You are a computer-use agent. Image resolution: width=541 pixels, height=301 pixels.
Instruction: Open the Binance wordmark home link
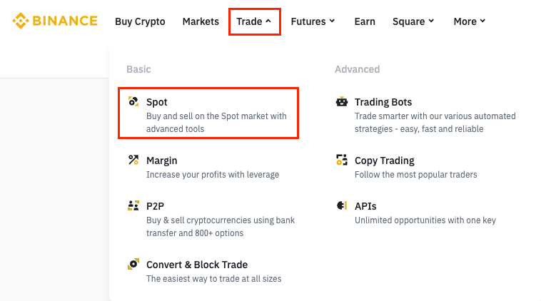pos(65,21)
